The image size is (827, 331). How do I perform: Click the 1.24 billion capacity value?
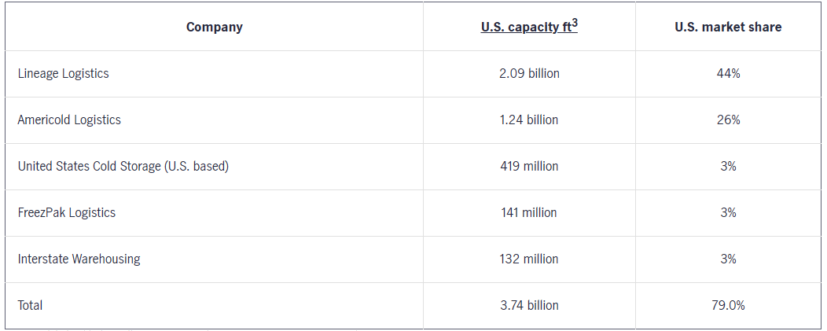529,120
